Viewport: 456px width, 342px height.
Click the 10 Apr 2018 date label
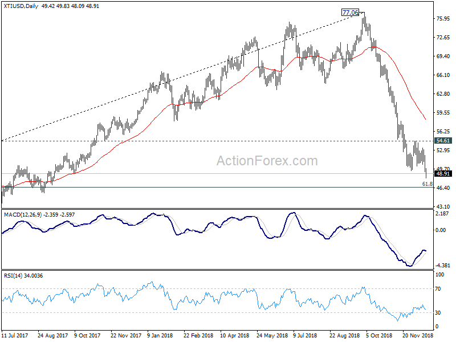coord(235,335)
